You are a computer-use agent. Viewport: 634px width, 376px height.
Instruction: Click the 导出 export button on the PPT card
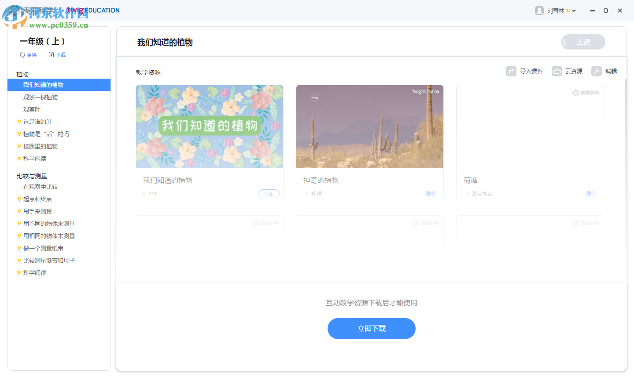coord(269,193)
